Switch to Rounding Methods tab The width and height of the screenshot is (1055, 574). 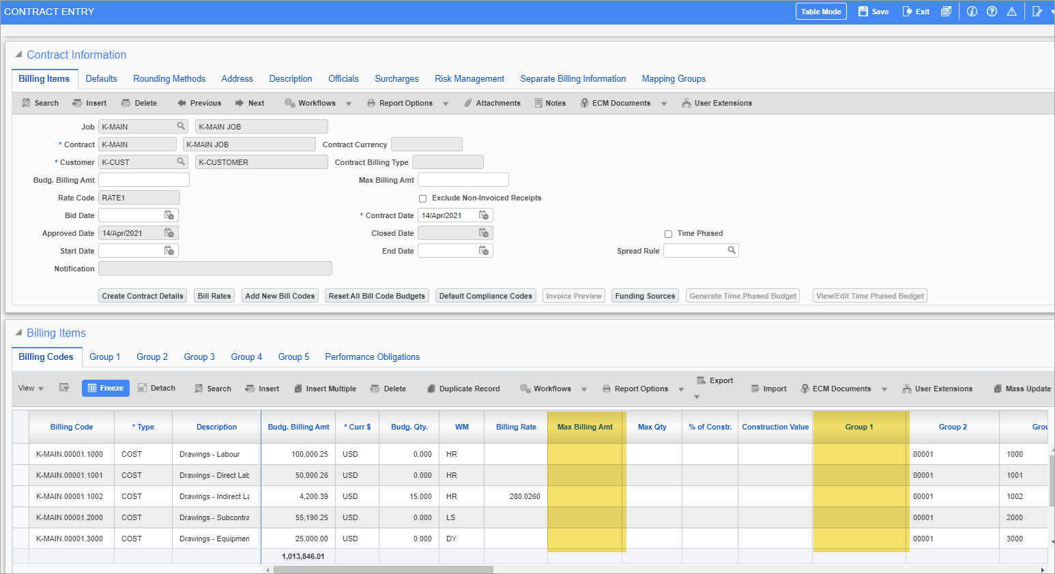click(x=169, y=79)
